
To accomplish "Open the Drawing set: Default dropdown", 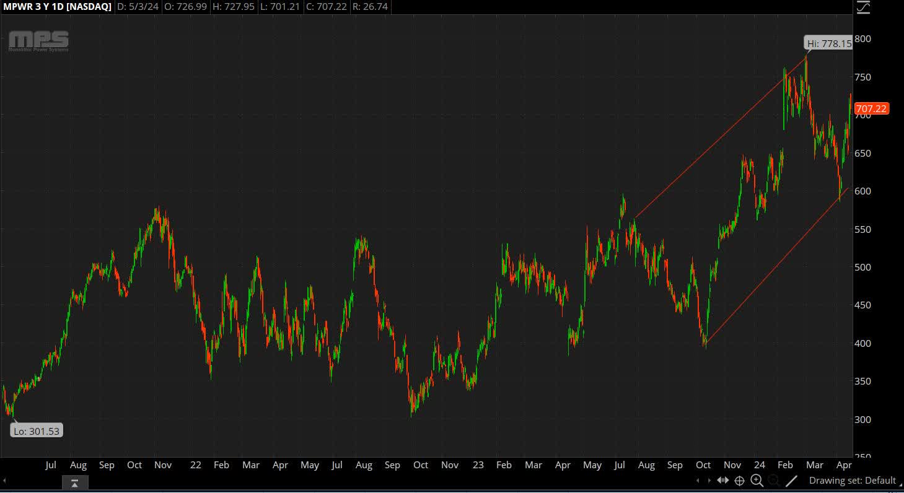I will (x=854, y=481).
